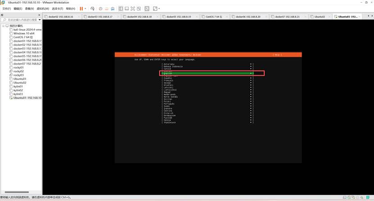Viewport: 374px width, 201px height.
Task: Select kali-linux-2024.4 in the library tree
Action: click(x=27, y=30)
